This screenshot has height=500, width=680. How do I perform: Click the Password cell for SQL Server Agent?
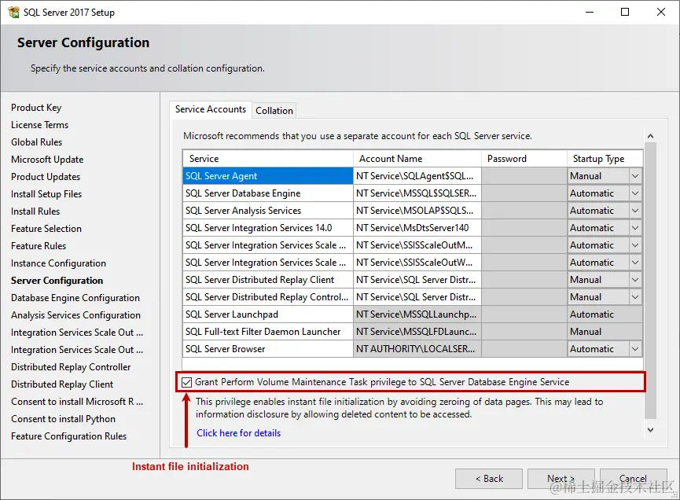pos(524,176)
